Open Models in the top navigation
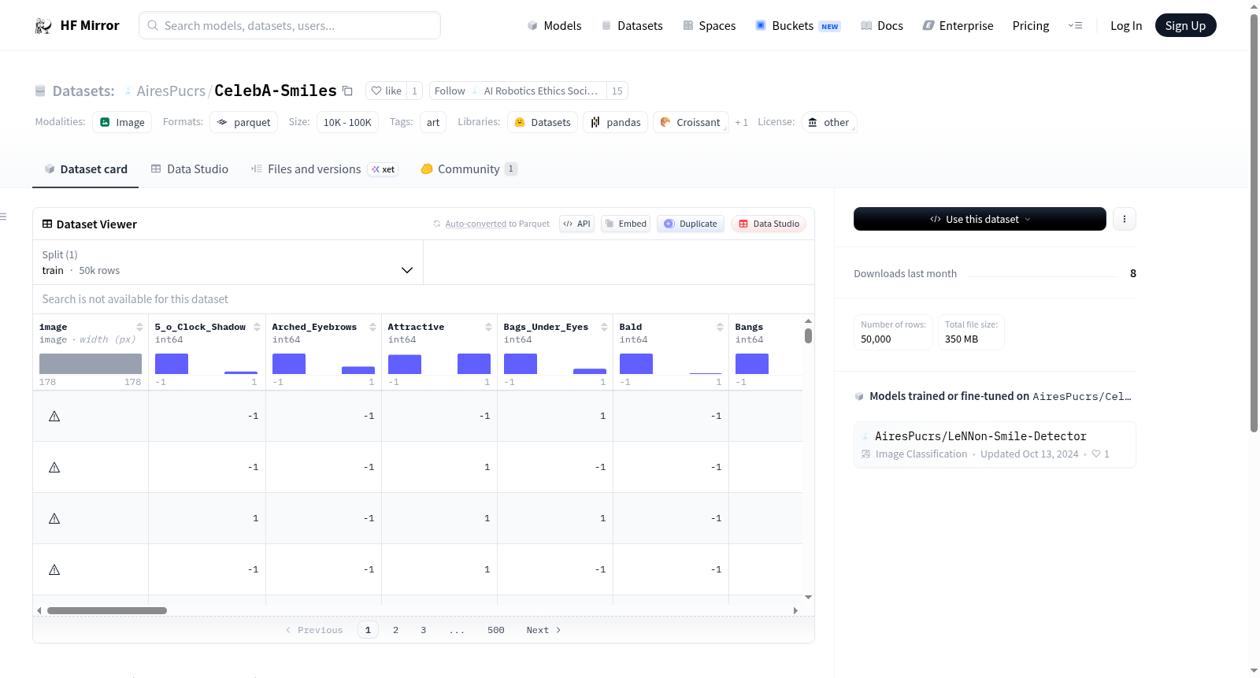This screenshot has height=678, width=1260. [554, 26]
